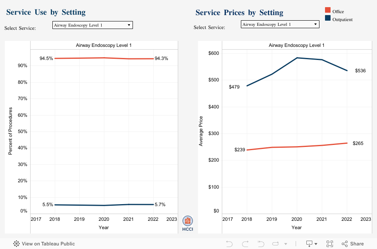Screen dimensions: 377x249
Task: Click the Tableau Public logo icon
Action: tap(17, 243)
